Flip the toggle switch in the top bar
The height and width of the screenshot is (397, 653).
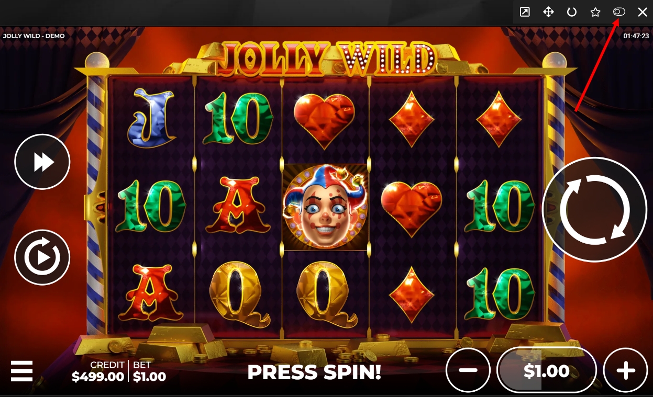point(619,12)
